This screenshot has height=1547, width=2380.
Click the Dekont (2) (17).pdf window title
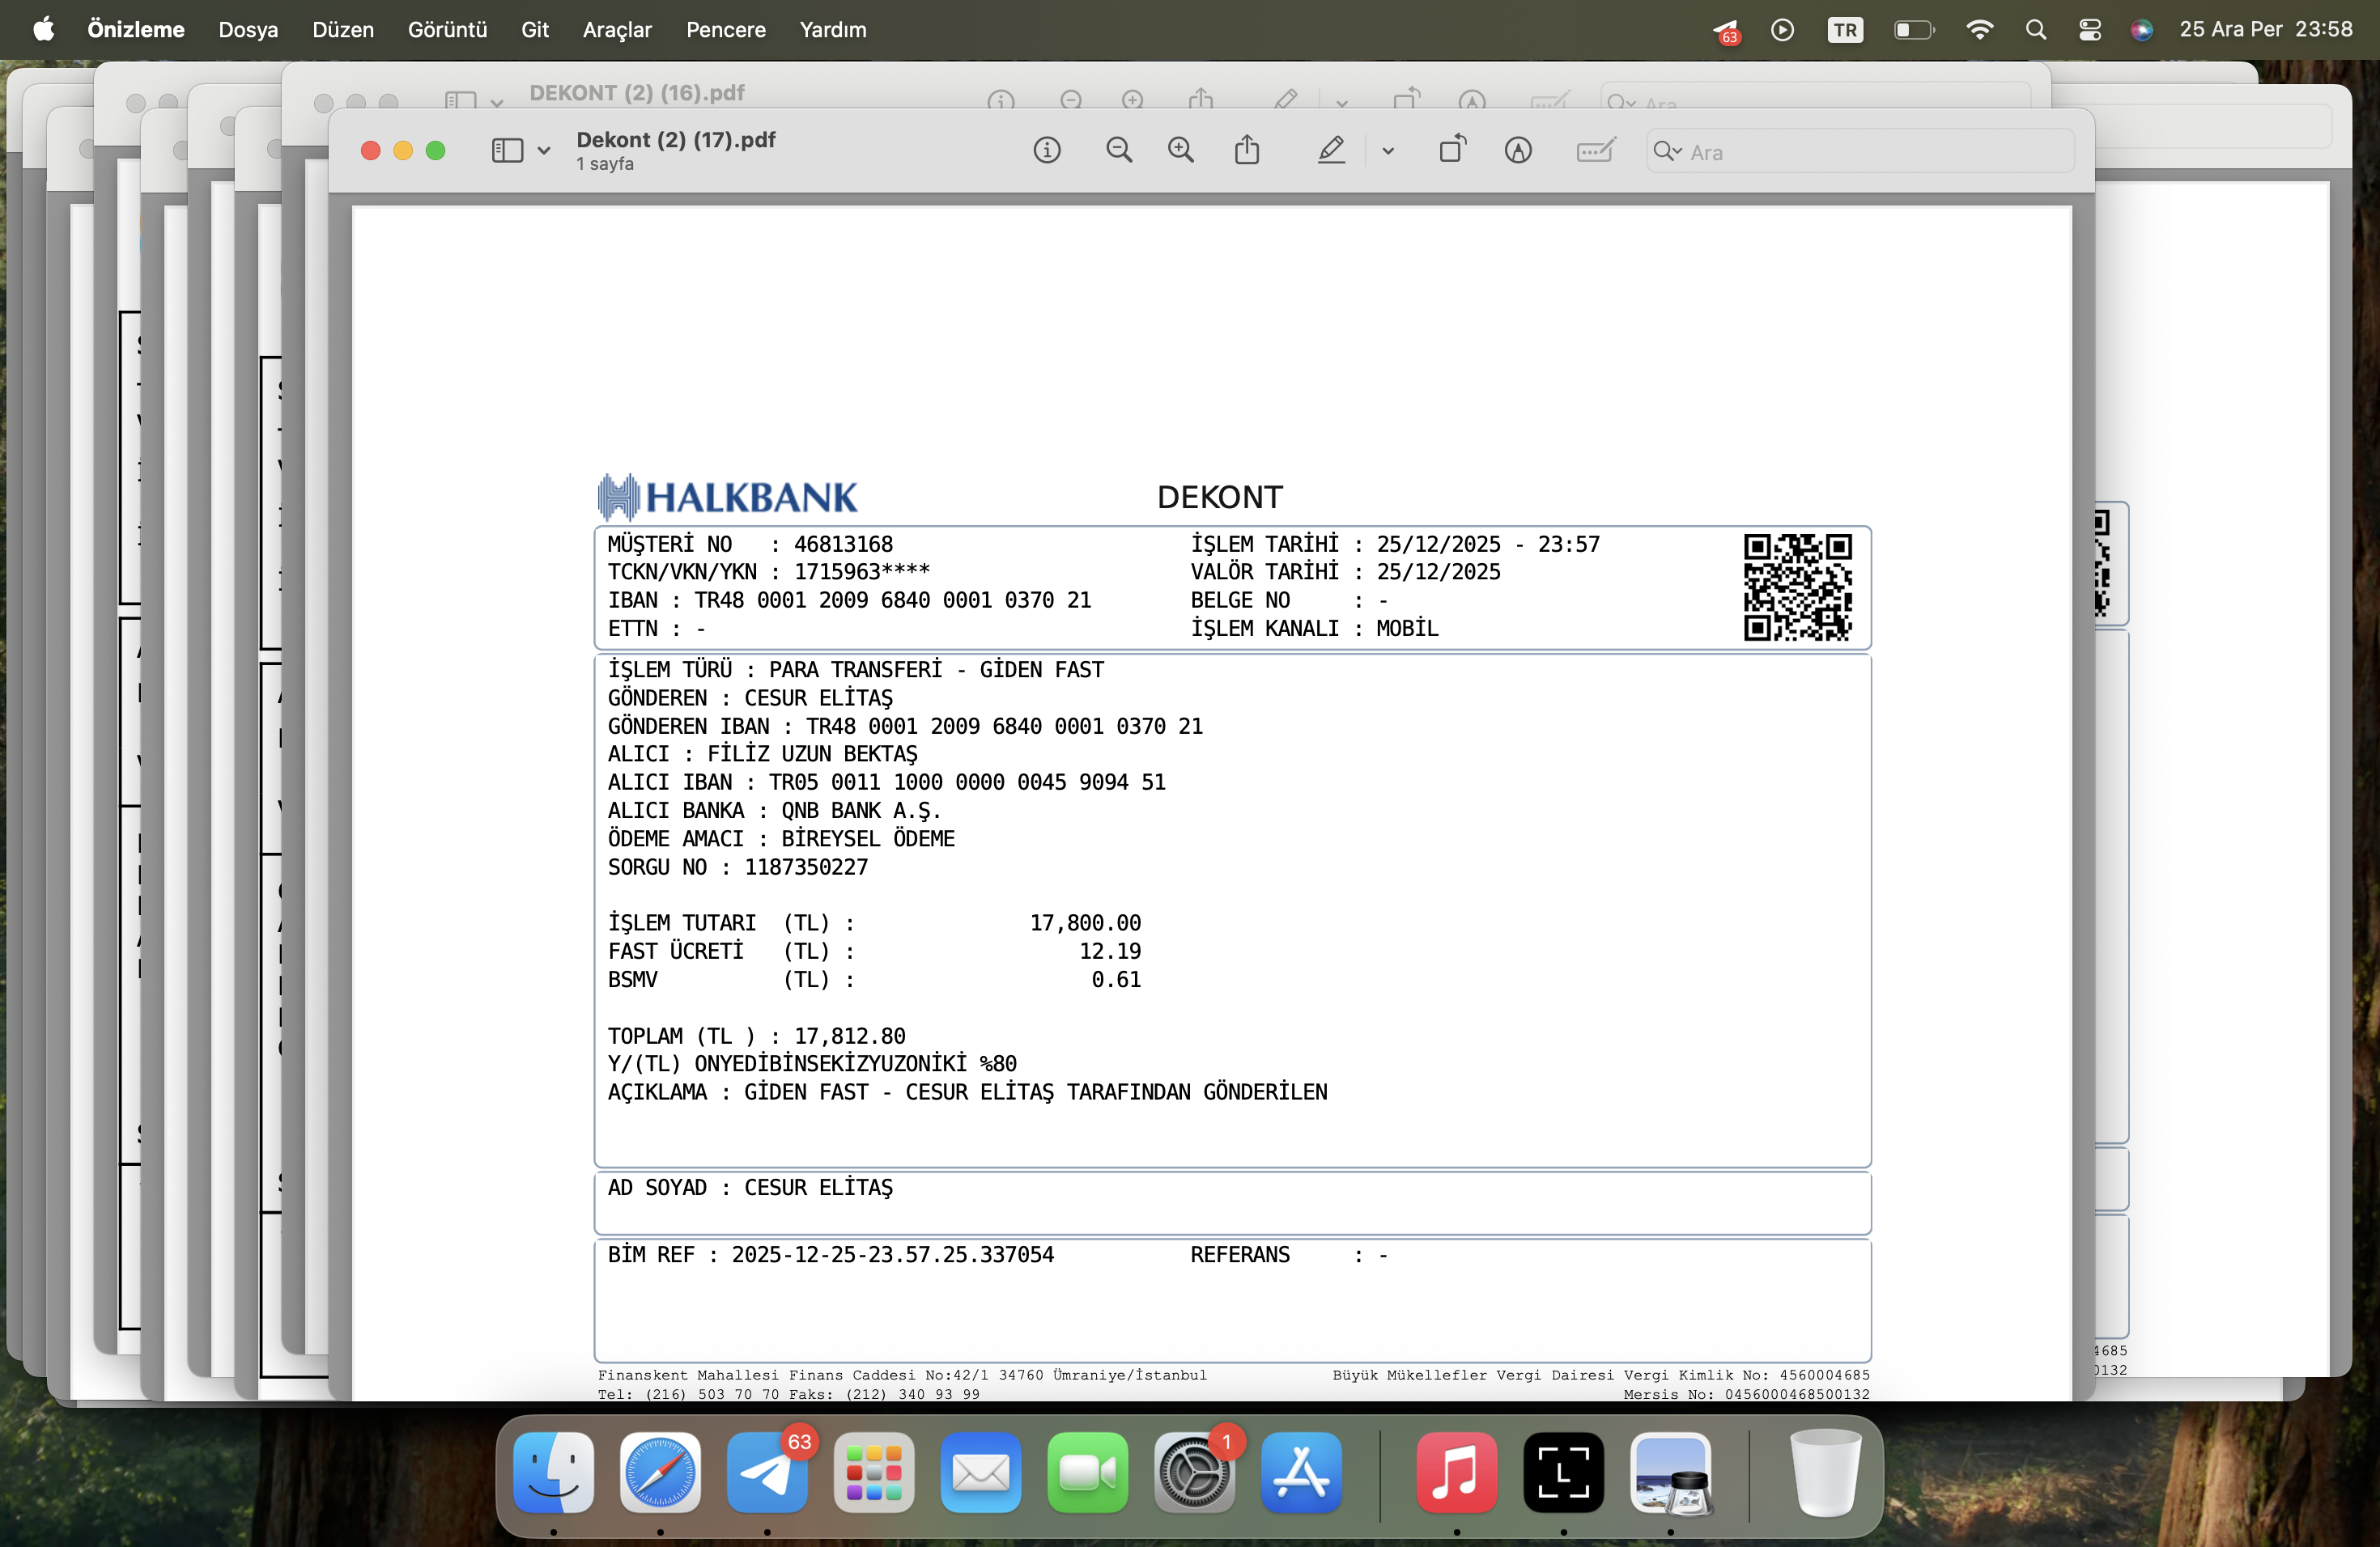676,140
